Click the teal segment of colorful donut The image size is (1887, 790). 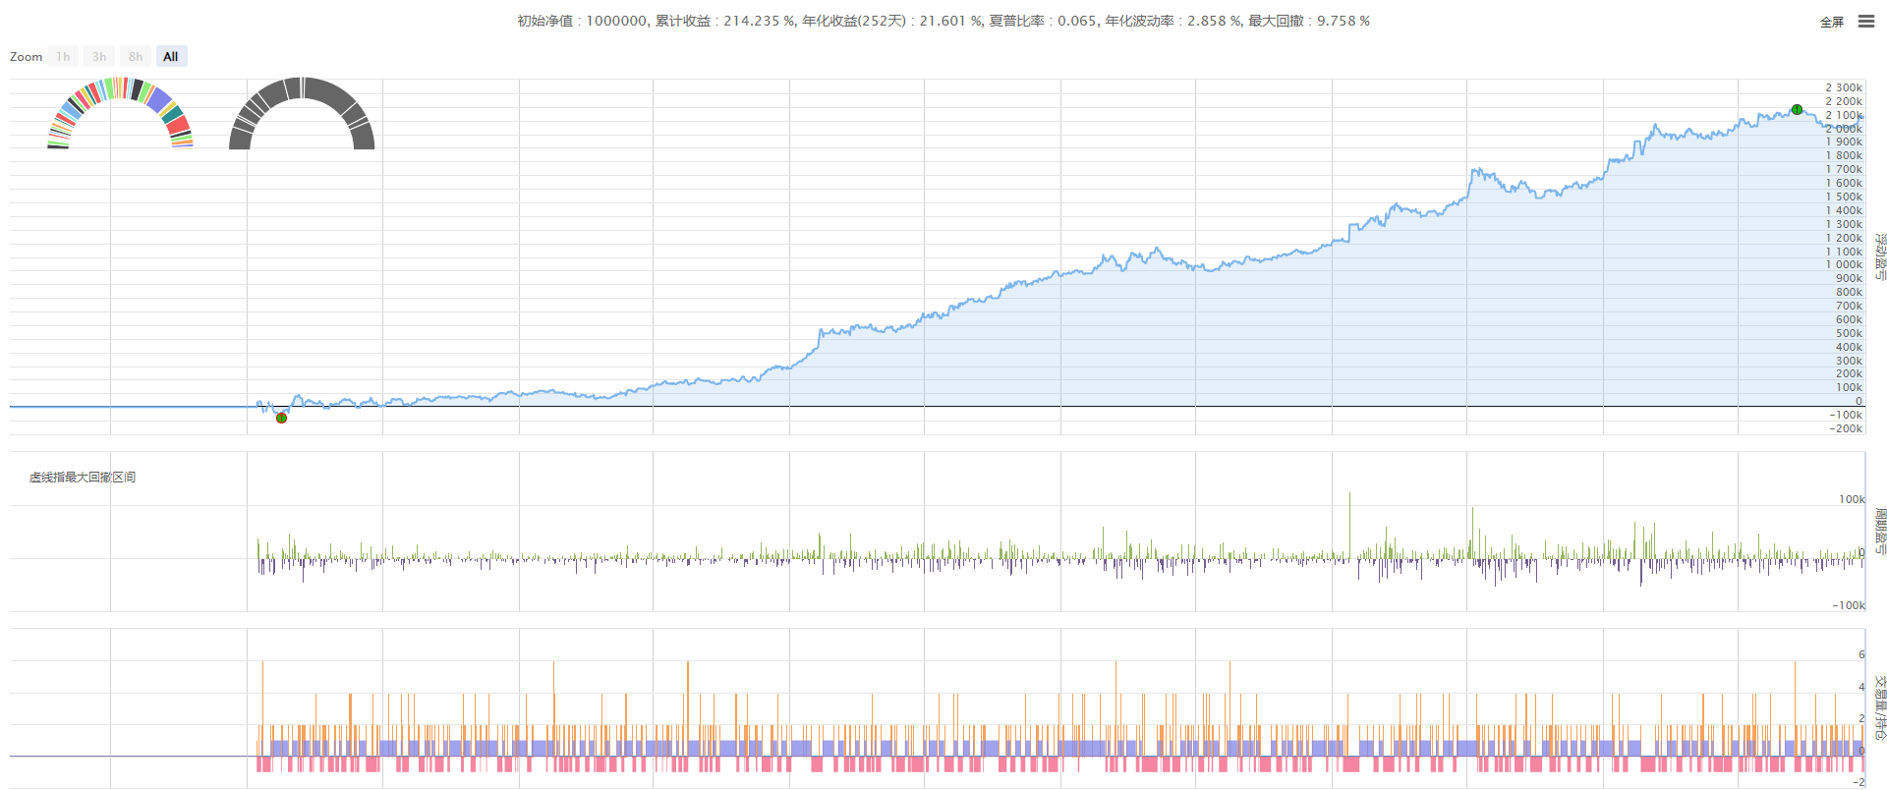click(172, 114)
